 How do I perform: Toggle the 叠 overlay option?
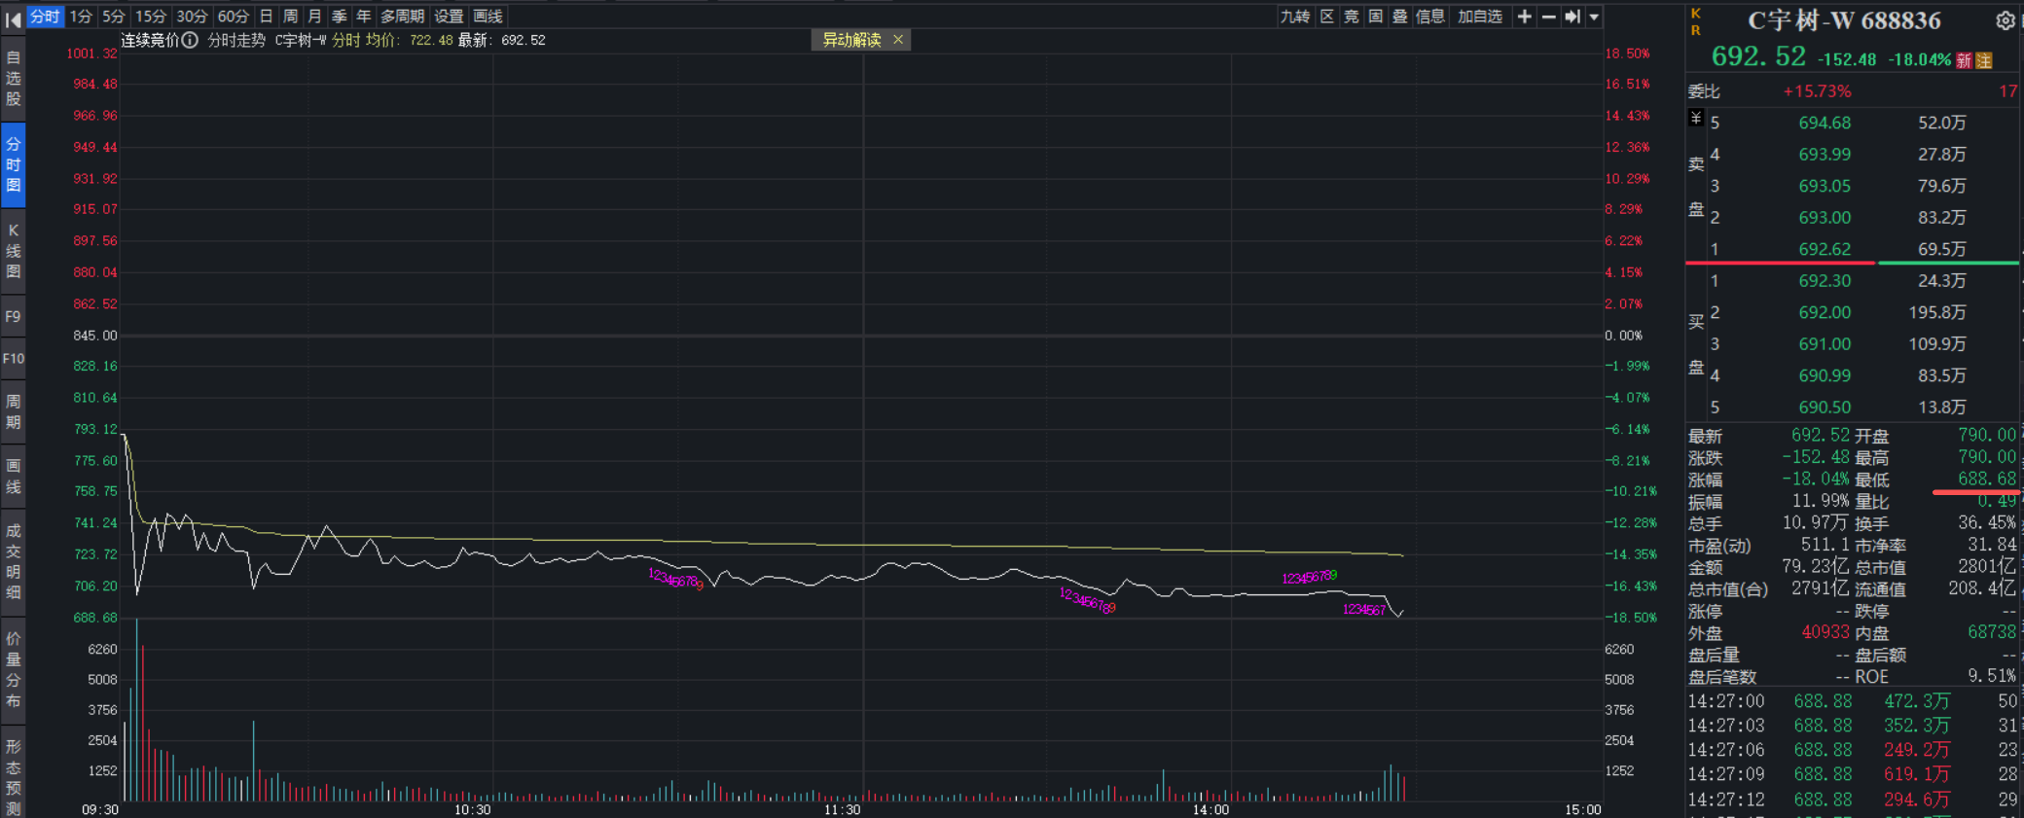click(1400, 17)
